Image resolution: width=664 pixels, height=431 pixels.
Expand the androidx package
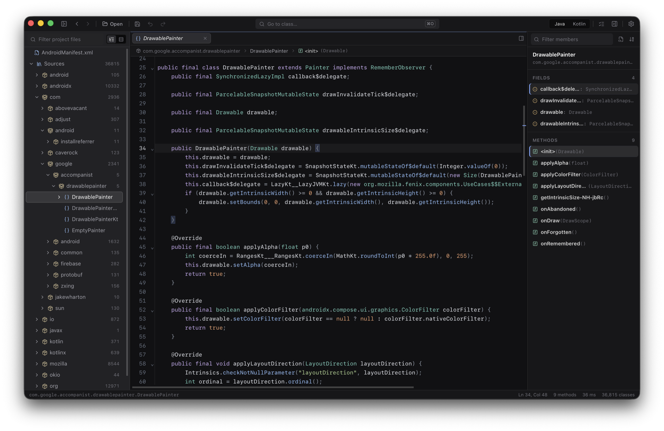tap(37, 86)
